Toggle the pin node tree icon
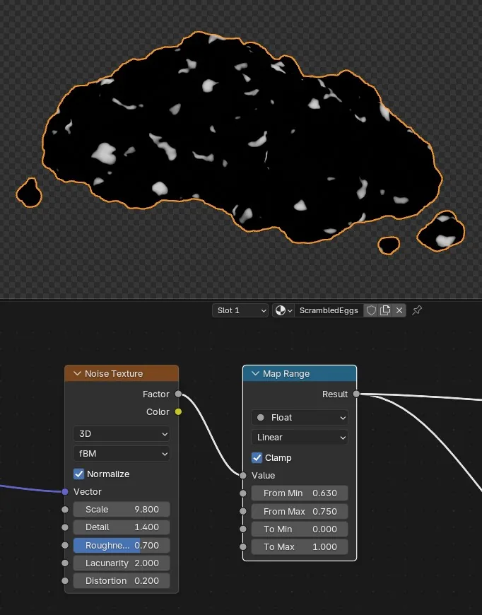This screenshot has width=482, height=615. click(417, 310)
